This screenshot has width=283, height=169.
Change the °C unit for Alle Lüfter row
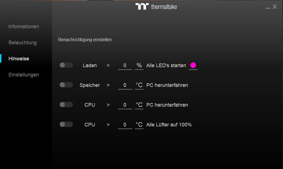point(139,125)
